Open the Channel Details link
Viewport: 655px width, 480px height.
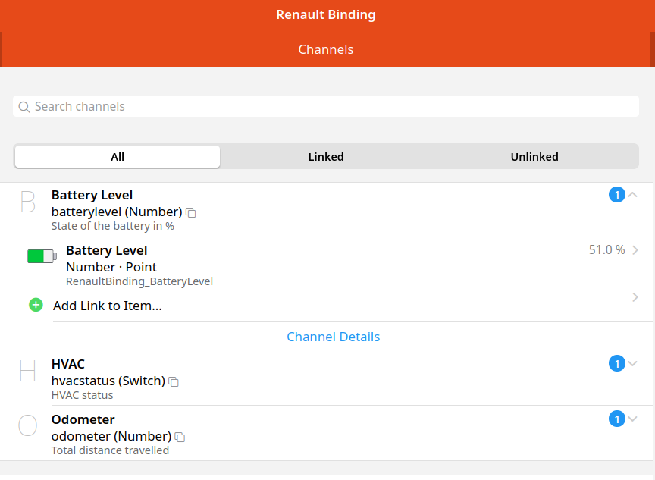[x=334, y=337]
